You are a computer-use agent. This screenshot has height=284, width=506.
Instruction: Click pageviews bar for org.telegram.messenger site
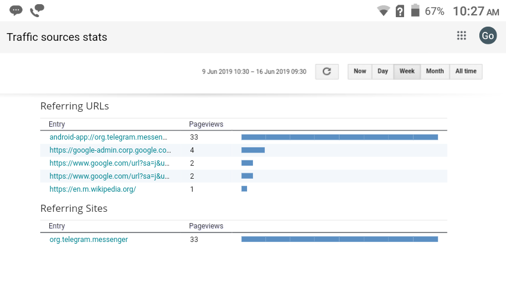(340, 239)
